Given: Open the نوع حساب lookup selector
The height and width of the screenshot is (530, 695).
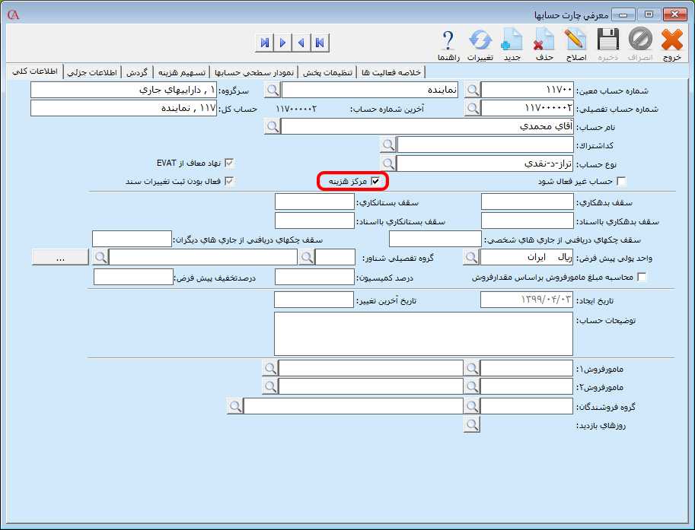Looking at the screenshot, I should (x=389, y=162).
